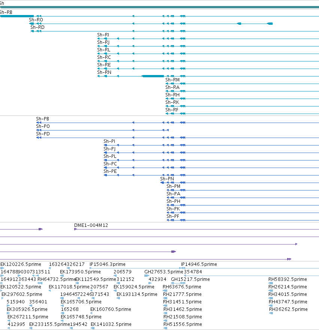Open the IP15046.3prime EST label
Viewport: 319px width, 330px height.
pos(108,264)
